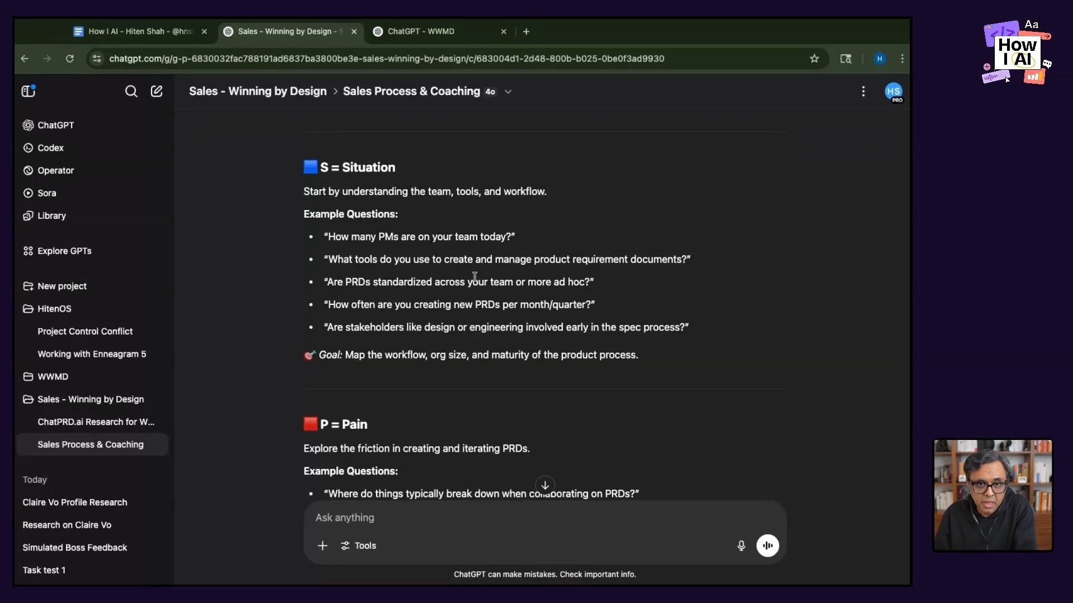Click the P = Pain heading

[x=335, y=424]
